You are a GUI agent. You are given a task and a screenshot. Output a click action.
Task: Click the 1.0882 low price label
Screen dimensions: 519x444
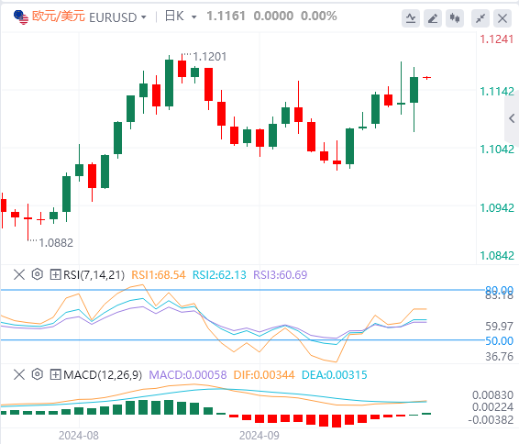56,243
